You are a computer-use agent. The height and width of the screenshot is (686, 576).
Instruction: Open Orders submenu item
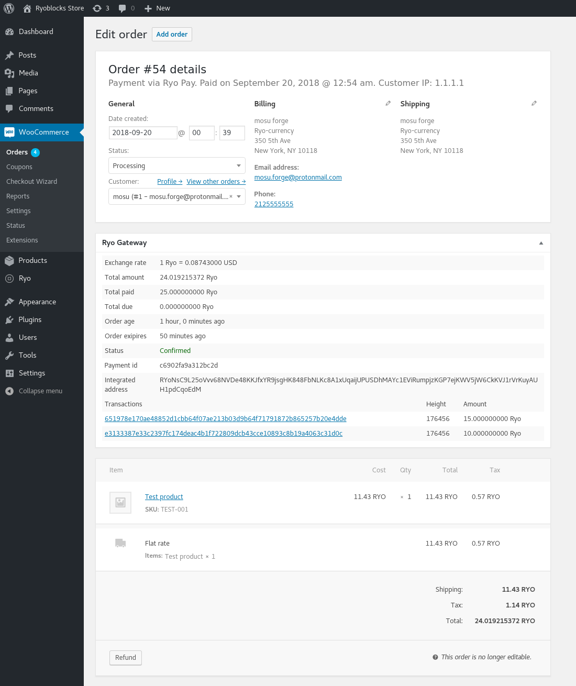[17, 152]
